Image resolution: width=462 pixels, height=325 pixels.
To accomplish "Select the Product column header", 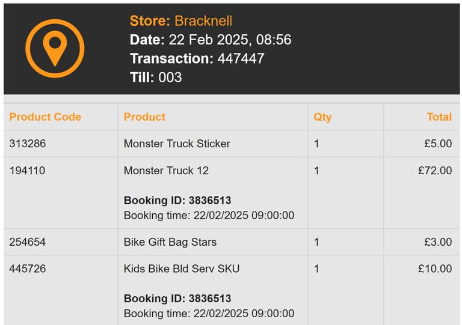I will coord(144,117).
